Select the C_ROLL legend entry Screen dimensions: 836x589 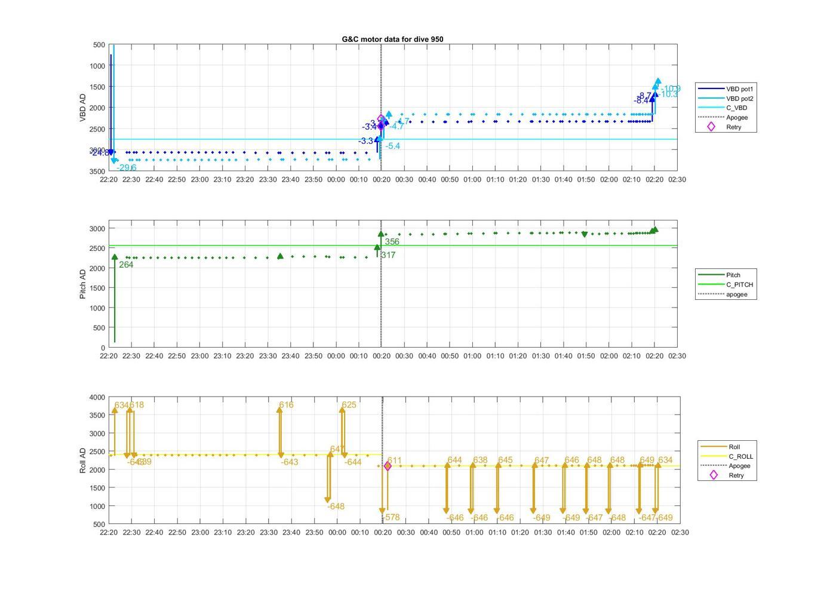tap(727, 456)
